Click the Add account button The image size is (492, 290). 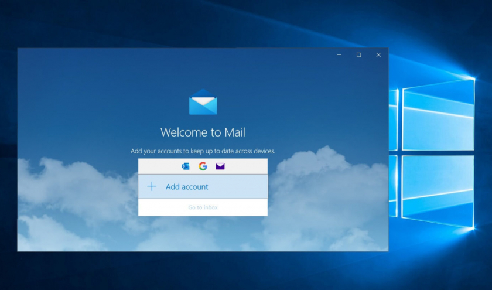tap(203, 186)
